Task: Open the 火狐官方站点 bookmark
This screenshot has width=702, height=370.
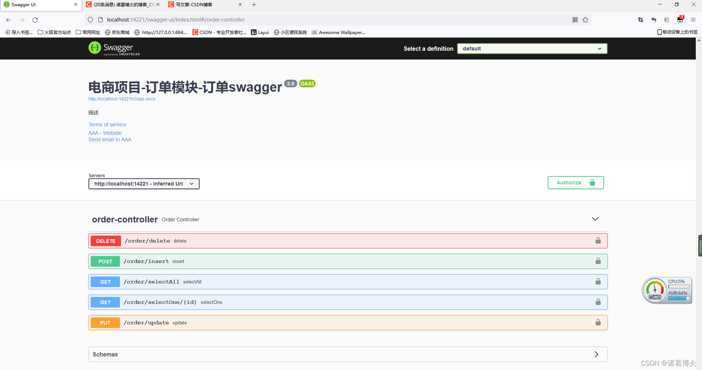Action: point(54,32)
